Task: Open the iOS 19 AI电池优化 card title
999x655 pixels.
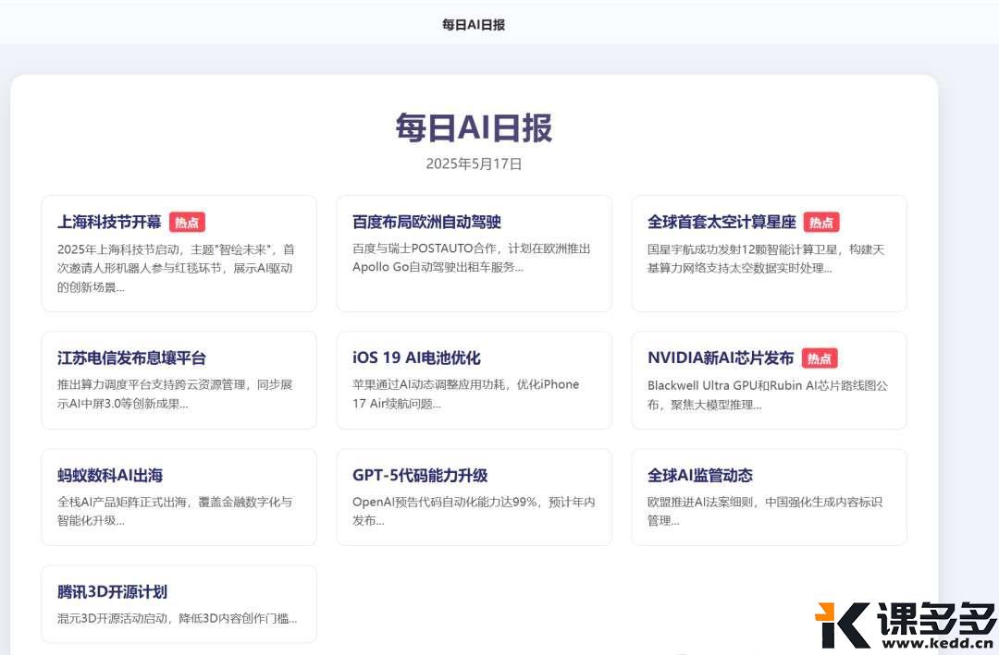Action: point(416,358)
